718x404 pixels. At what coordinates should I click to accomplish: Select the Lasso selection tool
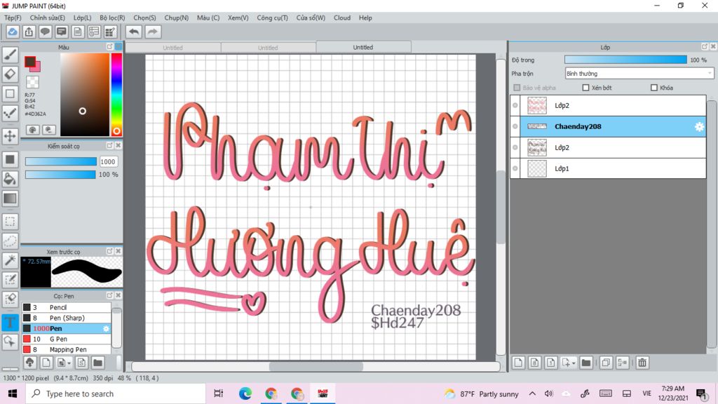click(x=10, y=241)
